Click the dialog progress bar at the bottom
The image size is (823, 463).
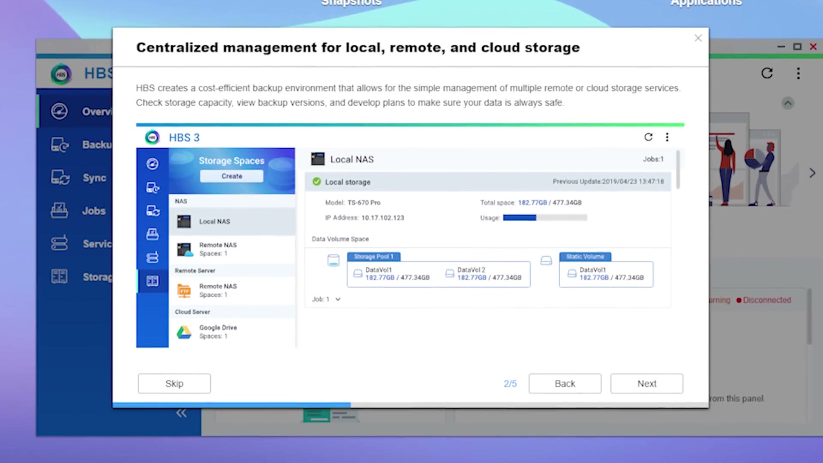(410, 405)
